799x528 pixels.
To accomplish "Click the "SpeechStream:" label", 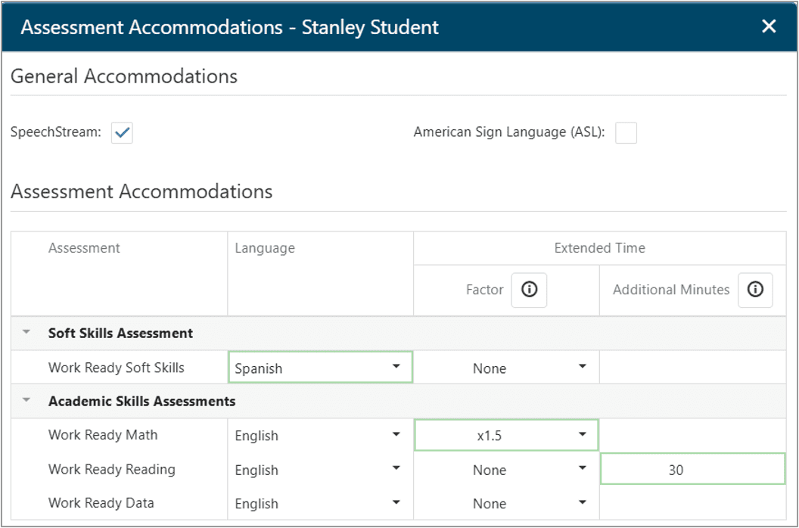I will 56,132.
